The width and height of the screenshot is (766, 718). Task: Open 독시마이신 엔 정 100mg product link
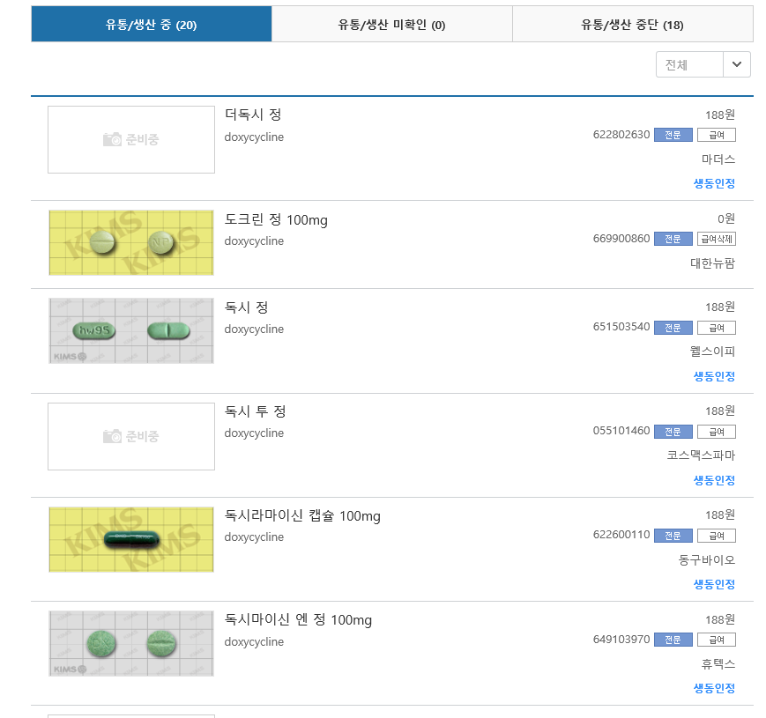click(x=298, y=620)
